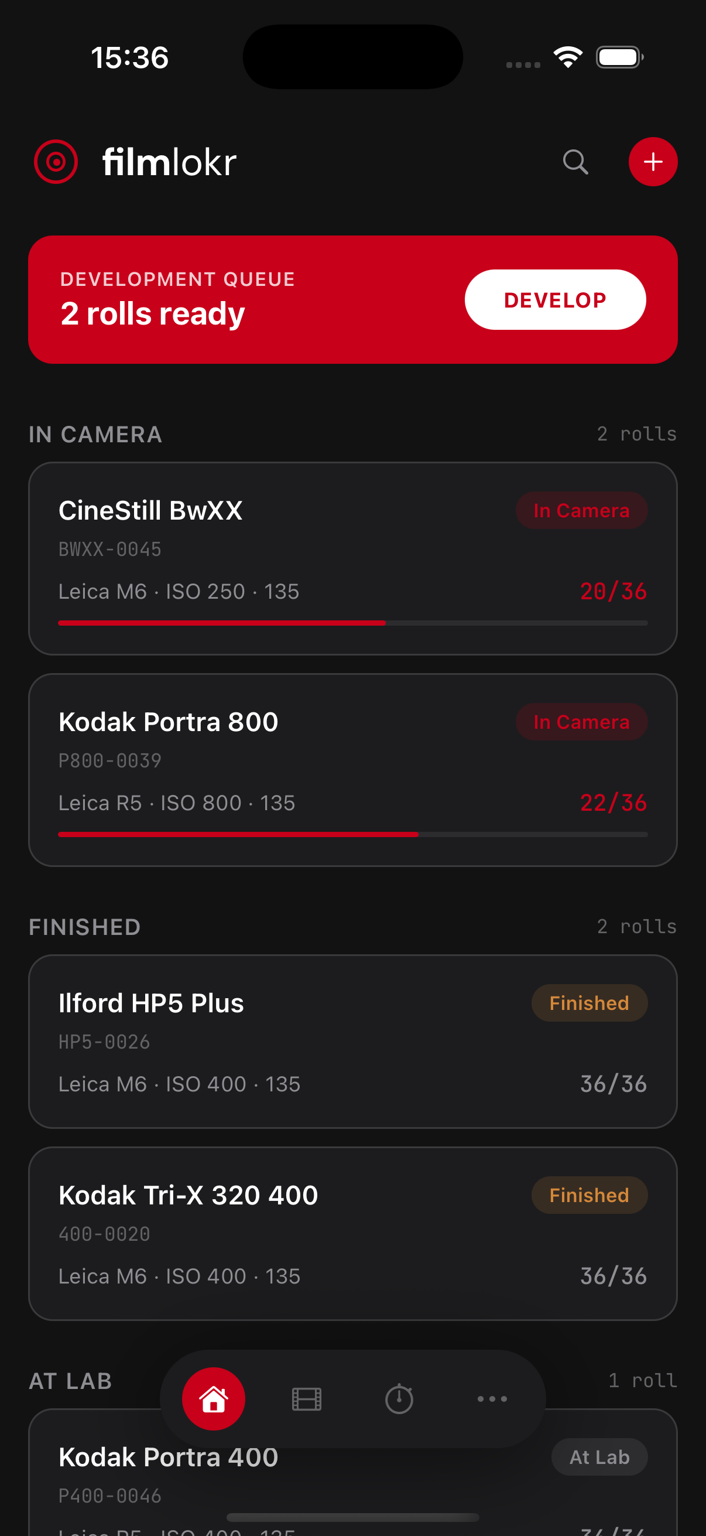Tap the red plus icon to add a roll

[x=652, y=162]
